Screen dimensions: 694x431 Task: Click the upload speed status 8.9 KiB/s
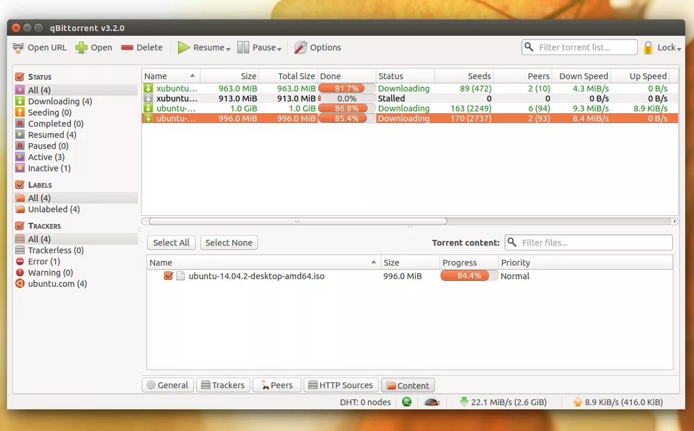(618, 402)
